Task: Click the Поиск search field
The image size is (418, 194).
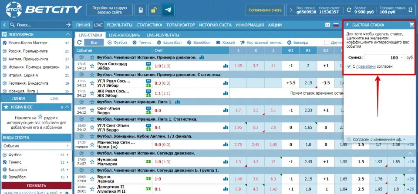Action: (40, 25)
